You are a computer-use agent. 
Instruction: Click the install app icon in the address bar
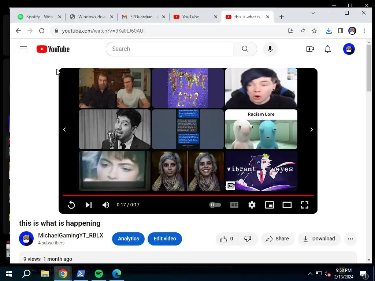[x=290, y=31]
